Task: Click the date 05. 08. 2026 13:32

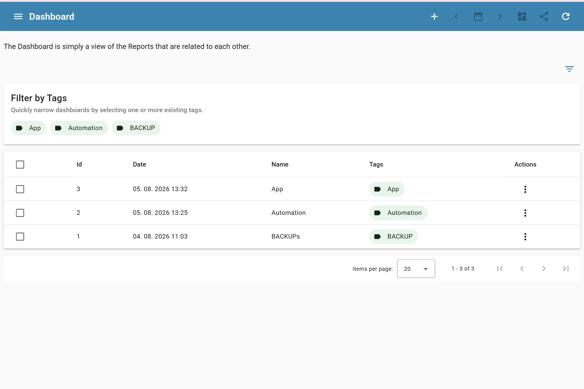Action: [160, 189]
